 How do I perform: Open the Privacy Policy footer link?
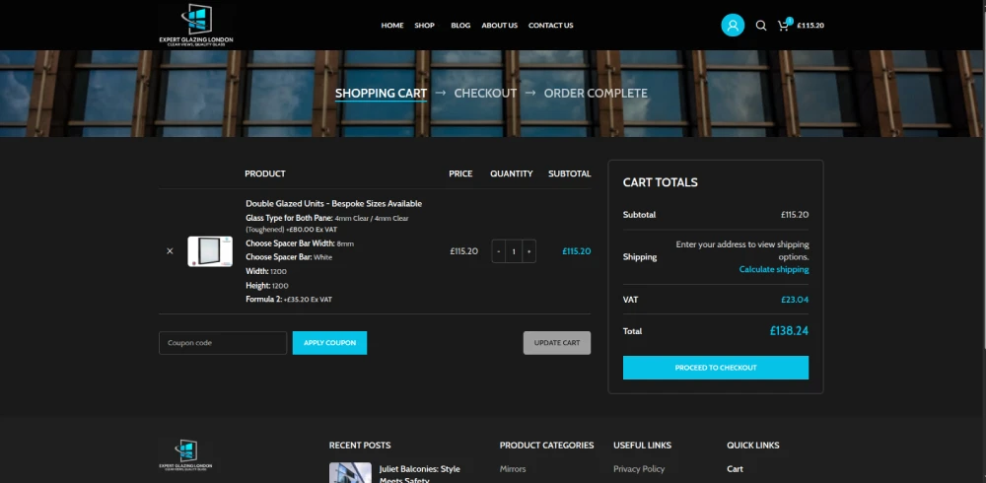click(x=639, y=469)
